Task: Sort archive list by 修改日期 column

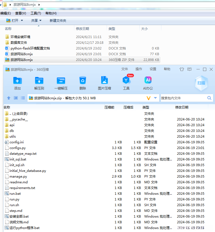Action: (182, 107)
